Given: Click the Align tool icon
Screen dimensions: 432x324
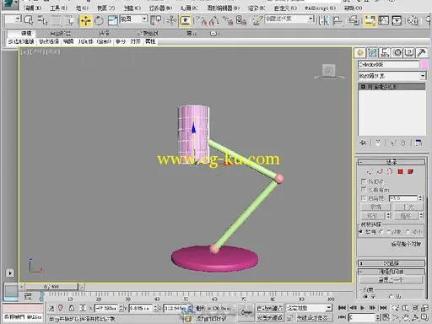Looking at the screenshot, I should coord(337,20).
